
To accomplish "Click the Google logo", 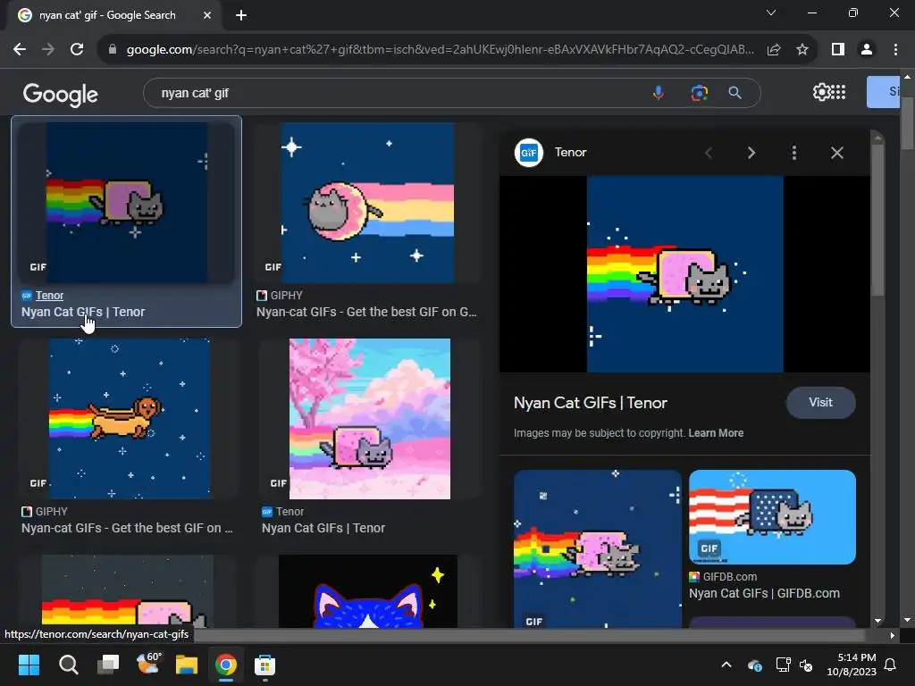I will click(x=61, y=94).
